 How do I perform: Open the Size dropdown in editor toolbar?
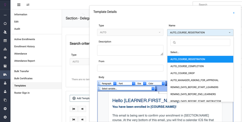(x=141, y=84)
